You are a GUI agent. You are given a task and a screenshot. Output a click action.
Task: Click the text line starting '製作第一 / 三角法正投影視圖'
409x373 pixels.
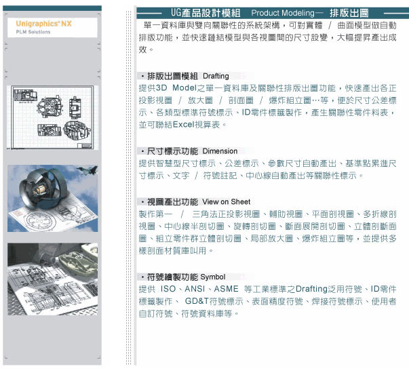(x=268, y=214)
